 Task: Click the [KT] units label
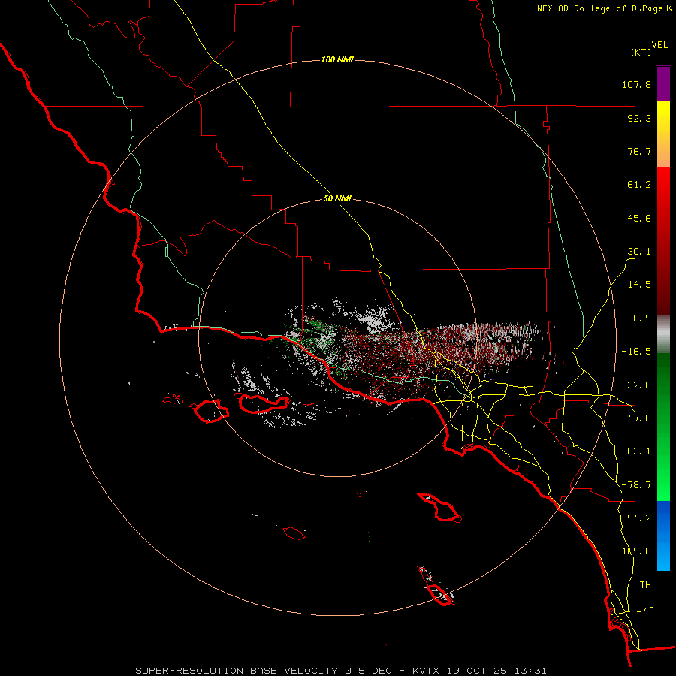641,52
